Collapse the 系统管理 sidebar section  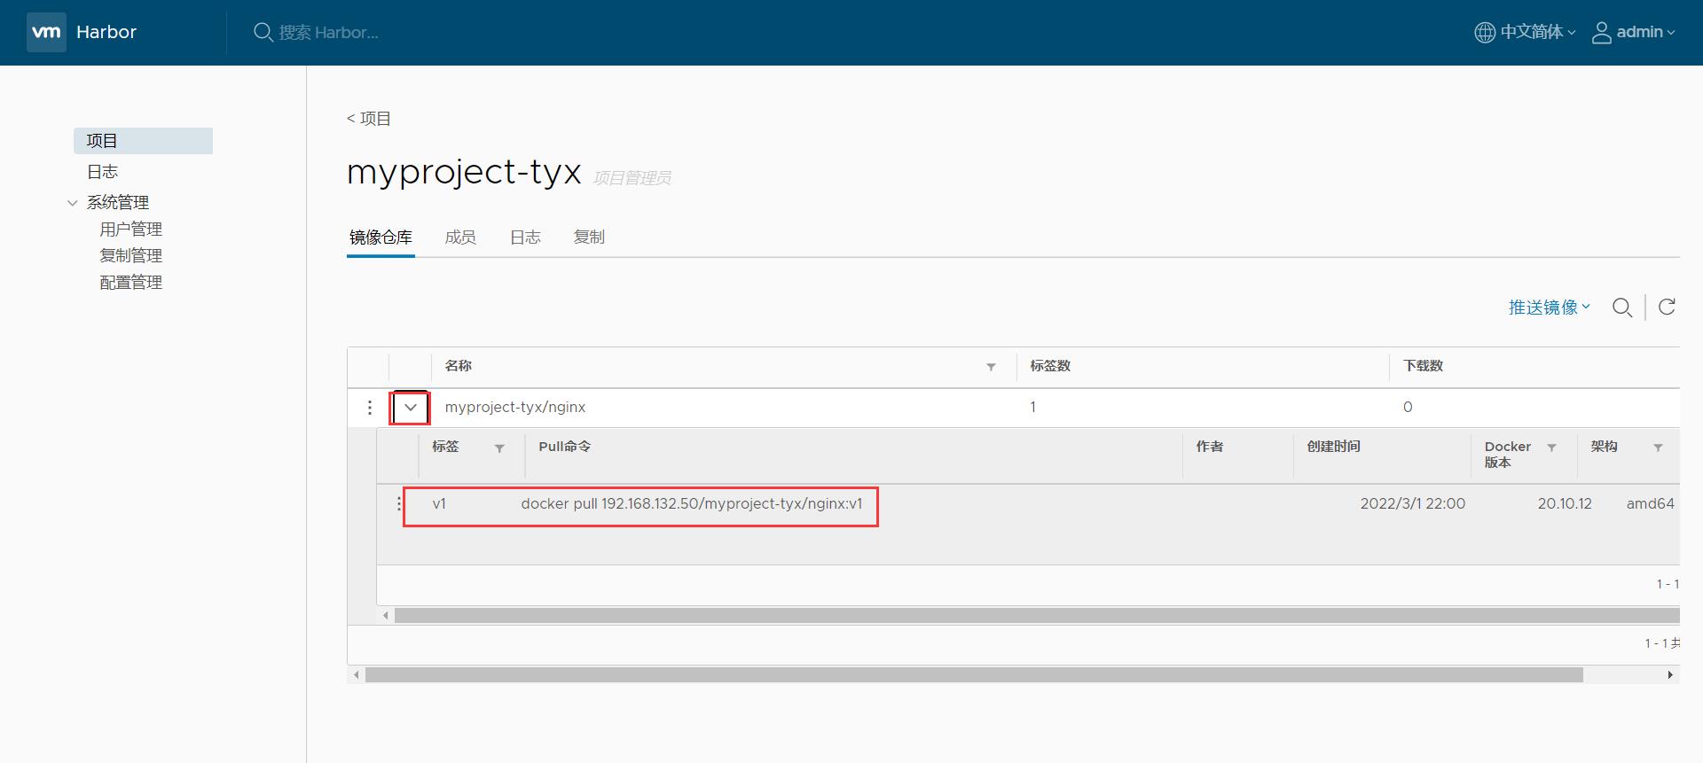coord(73,203)
